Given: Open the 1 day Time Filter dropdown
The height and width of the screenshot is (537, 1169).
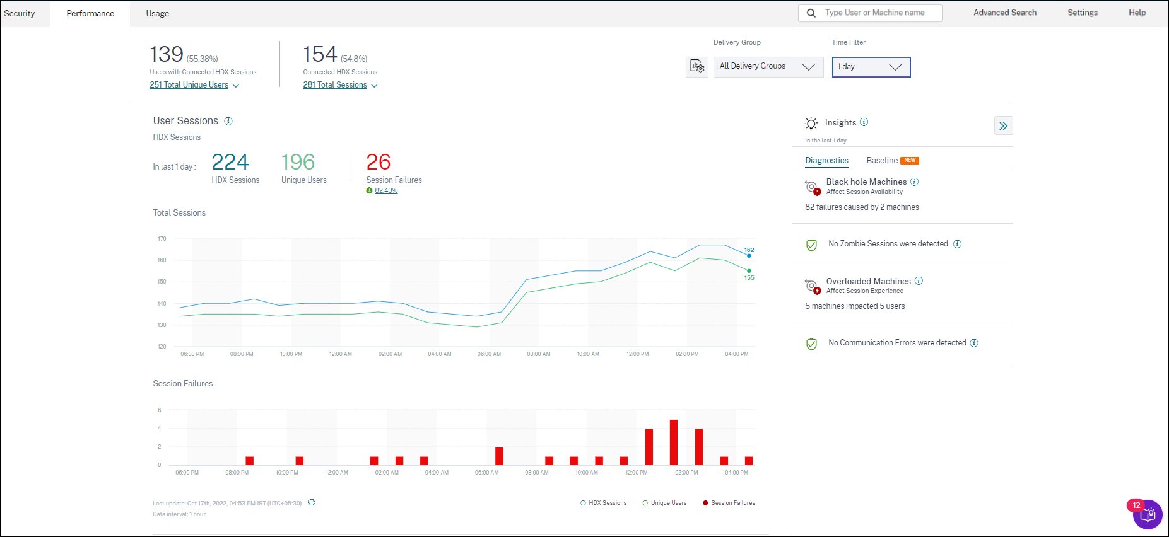Looking at the screenshot, I should (x=871, y=67).
